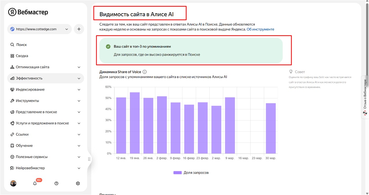Click the plus button to add site
This screenshot has height=195, width=369.
pos(79,29)
